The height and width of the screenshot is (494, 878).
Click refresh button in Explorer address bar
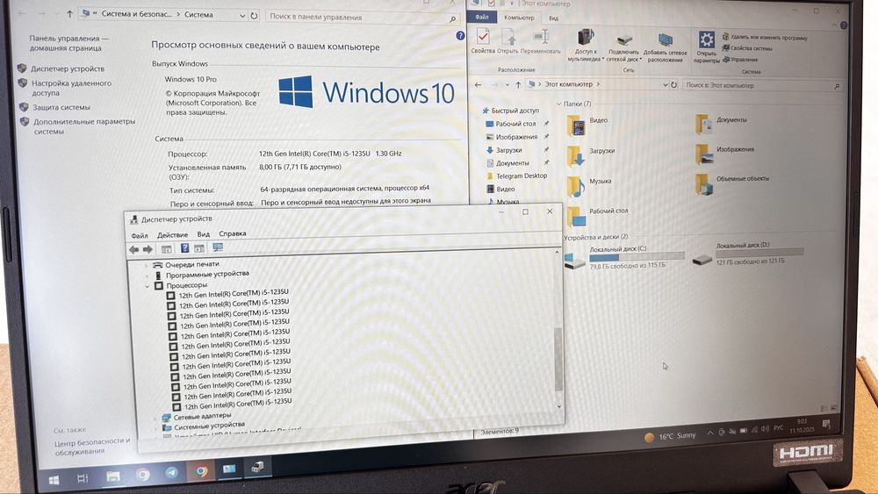(x=674, y=85)
